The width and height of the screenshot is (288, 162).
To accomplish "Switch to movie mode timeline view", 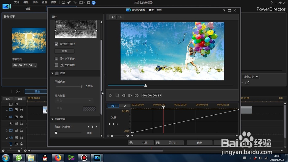I will (x=124, y=106).
